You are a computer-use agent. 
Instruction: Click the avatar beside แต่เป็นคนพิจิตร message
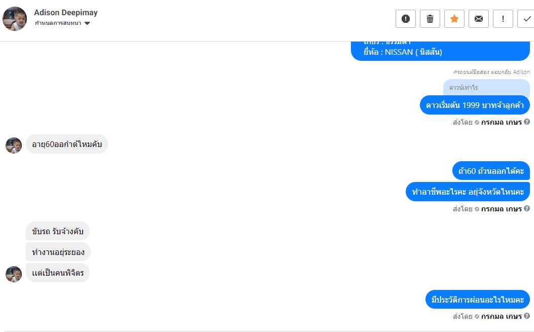pos(14,274)
